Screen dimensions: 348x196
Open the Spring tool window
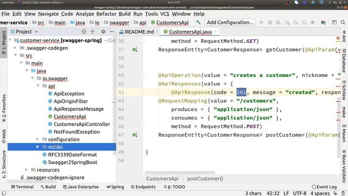115,187
